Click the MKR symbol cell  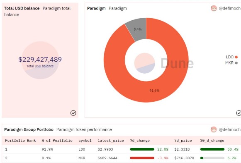coord(82,158)
